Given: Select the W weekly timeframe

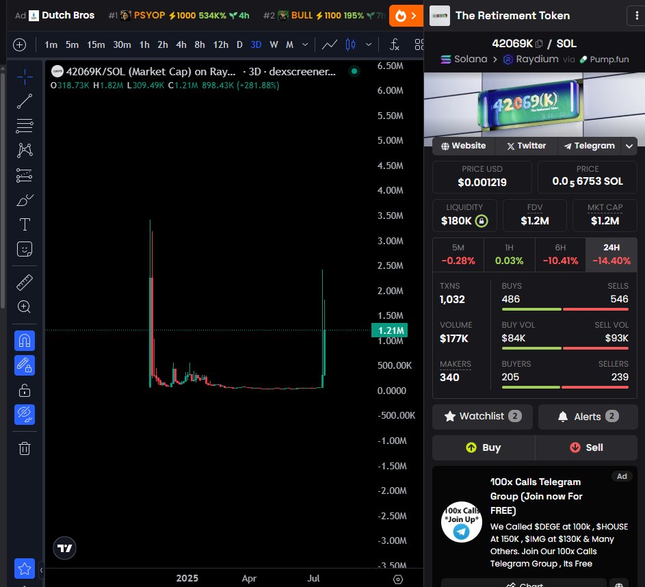Looking at the screenshot, I should click(274, 44).
